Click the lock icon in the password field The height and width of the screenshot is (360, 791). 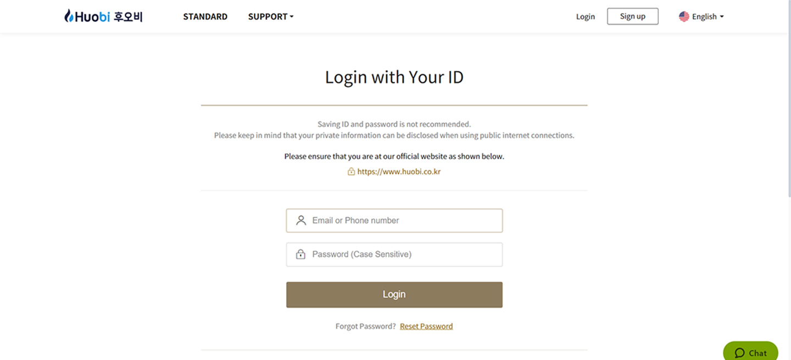click(300, 254)
